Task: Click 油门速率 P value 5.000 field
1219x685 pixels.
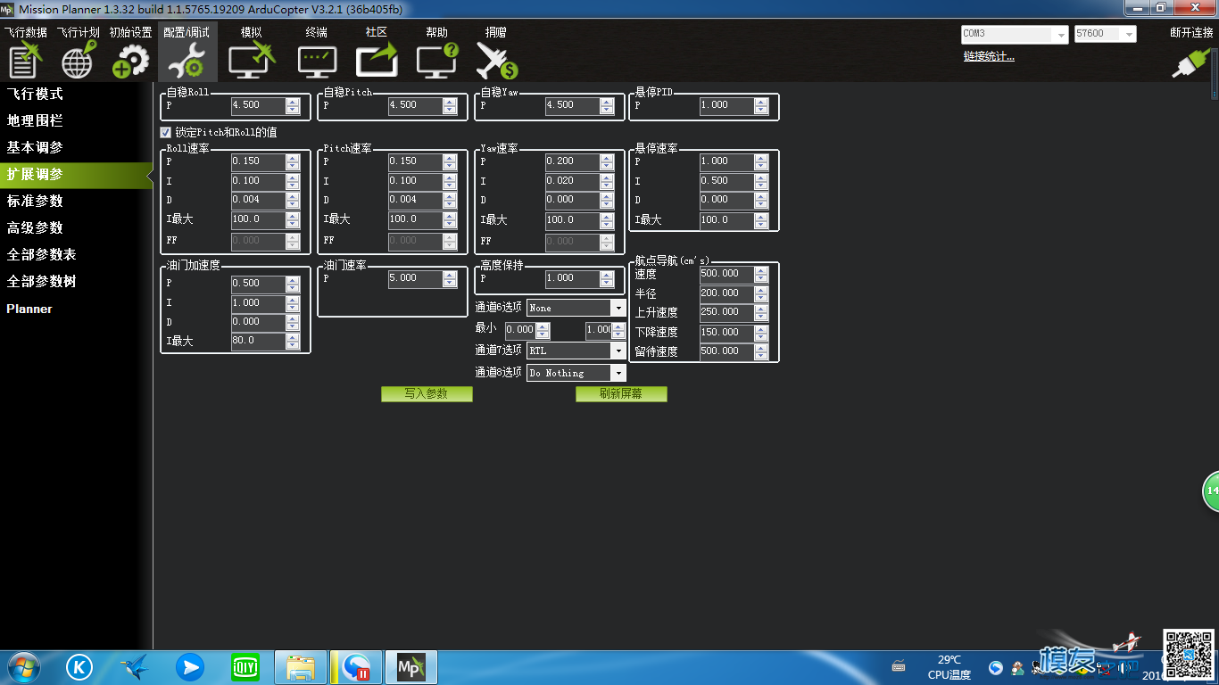Action: coord(415,278)
